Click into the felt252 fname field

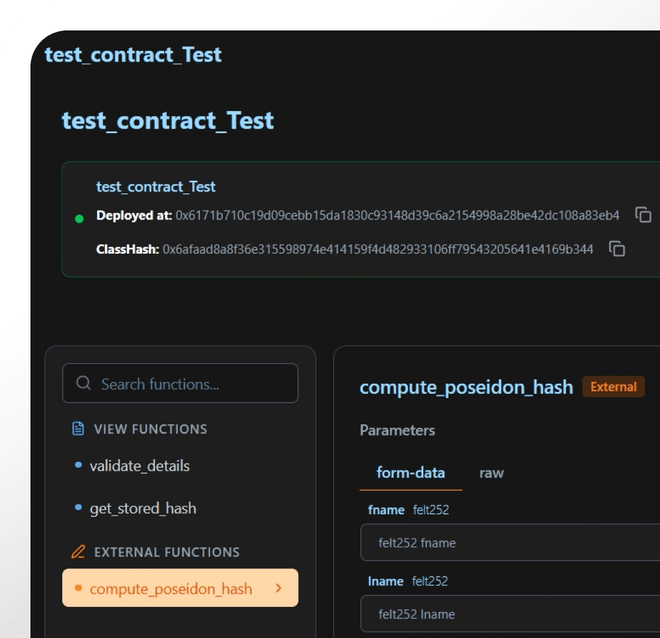point(508,543)
